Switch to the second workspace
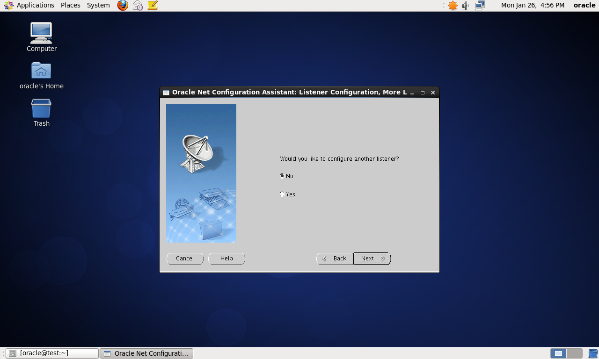599x359 pixels. pos(575,353)
